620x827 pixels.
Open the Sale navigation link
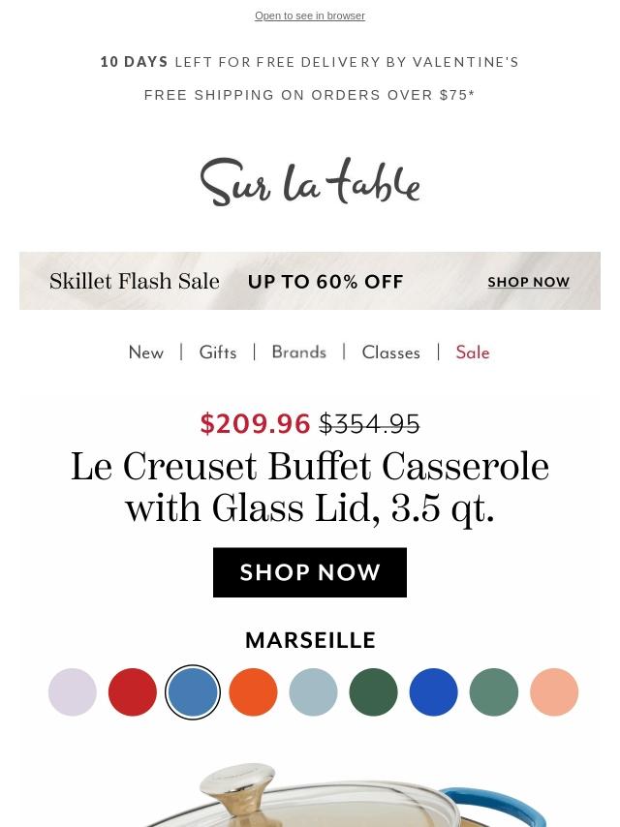[x=473, y=352]
